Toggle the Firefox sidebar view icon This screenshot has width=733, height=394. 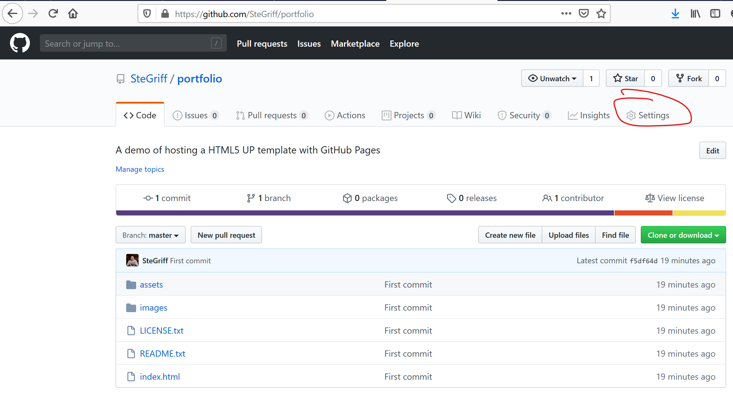tap(715, 14)
